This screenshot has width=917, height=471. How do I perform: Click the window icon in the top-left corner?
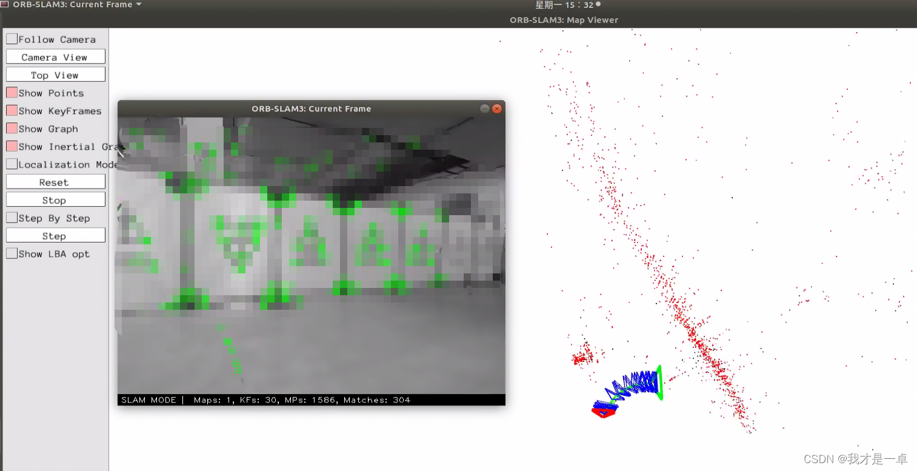tap(6, 5)
